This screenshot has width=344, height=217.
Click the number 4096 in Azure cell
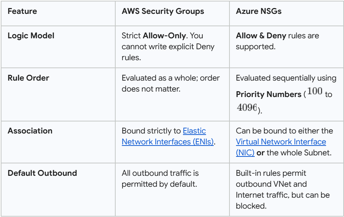click(247, 107)
